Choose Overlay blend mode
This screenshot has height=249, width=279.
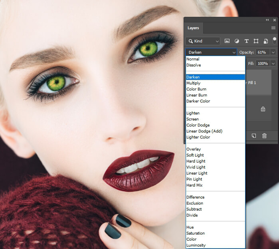[216, 149]
